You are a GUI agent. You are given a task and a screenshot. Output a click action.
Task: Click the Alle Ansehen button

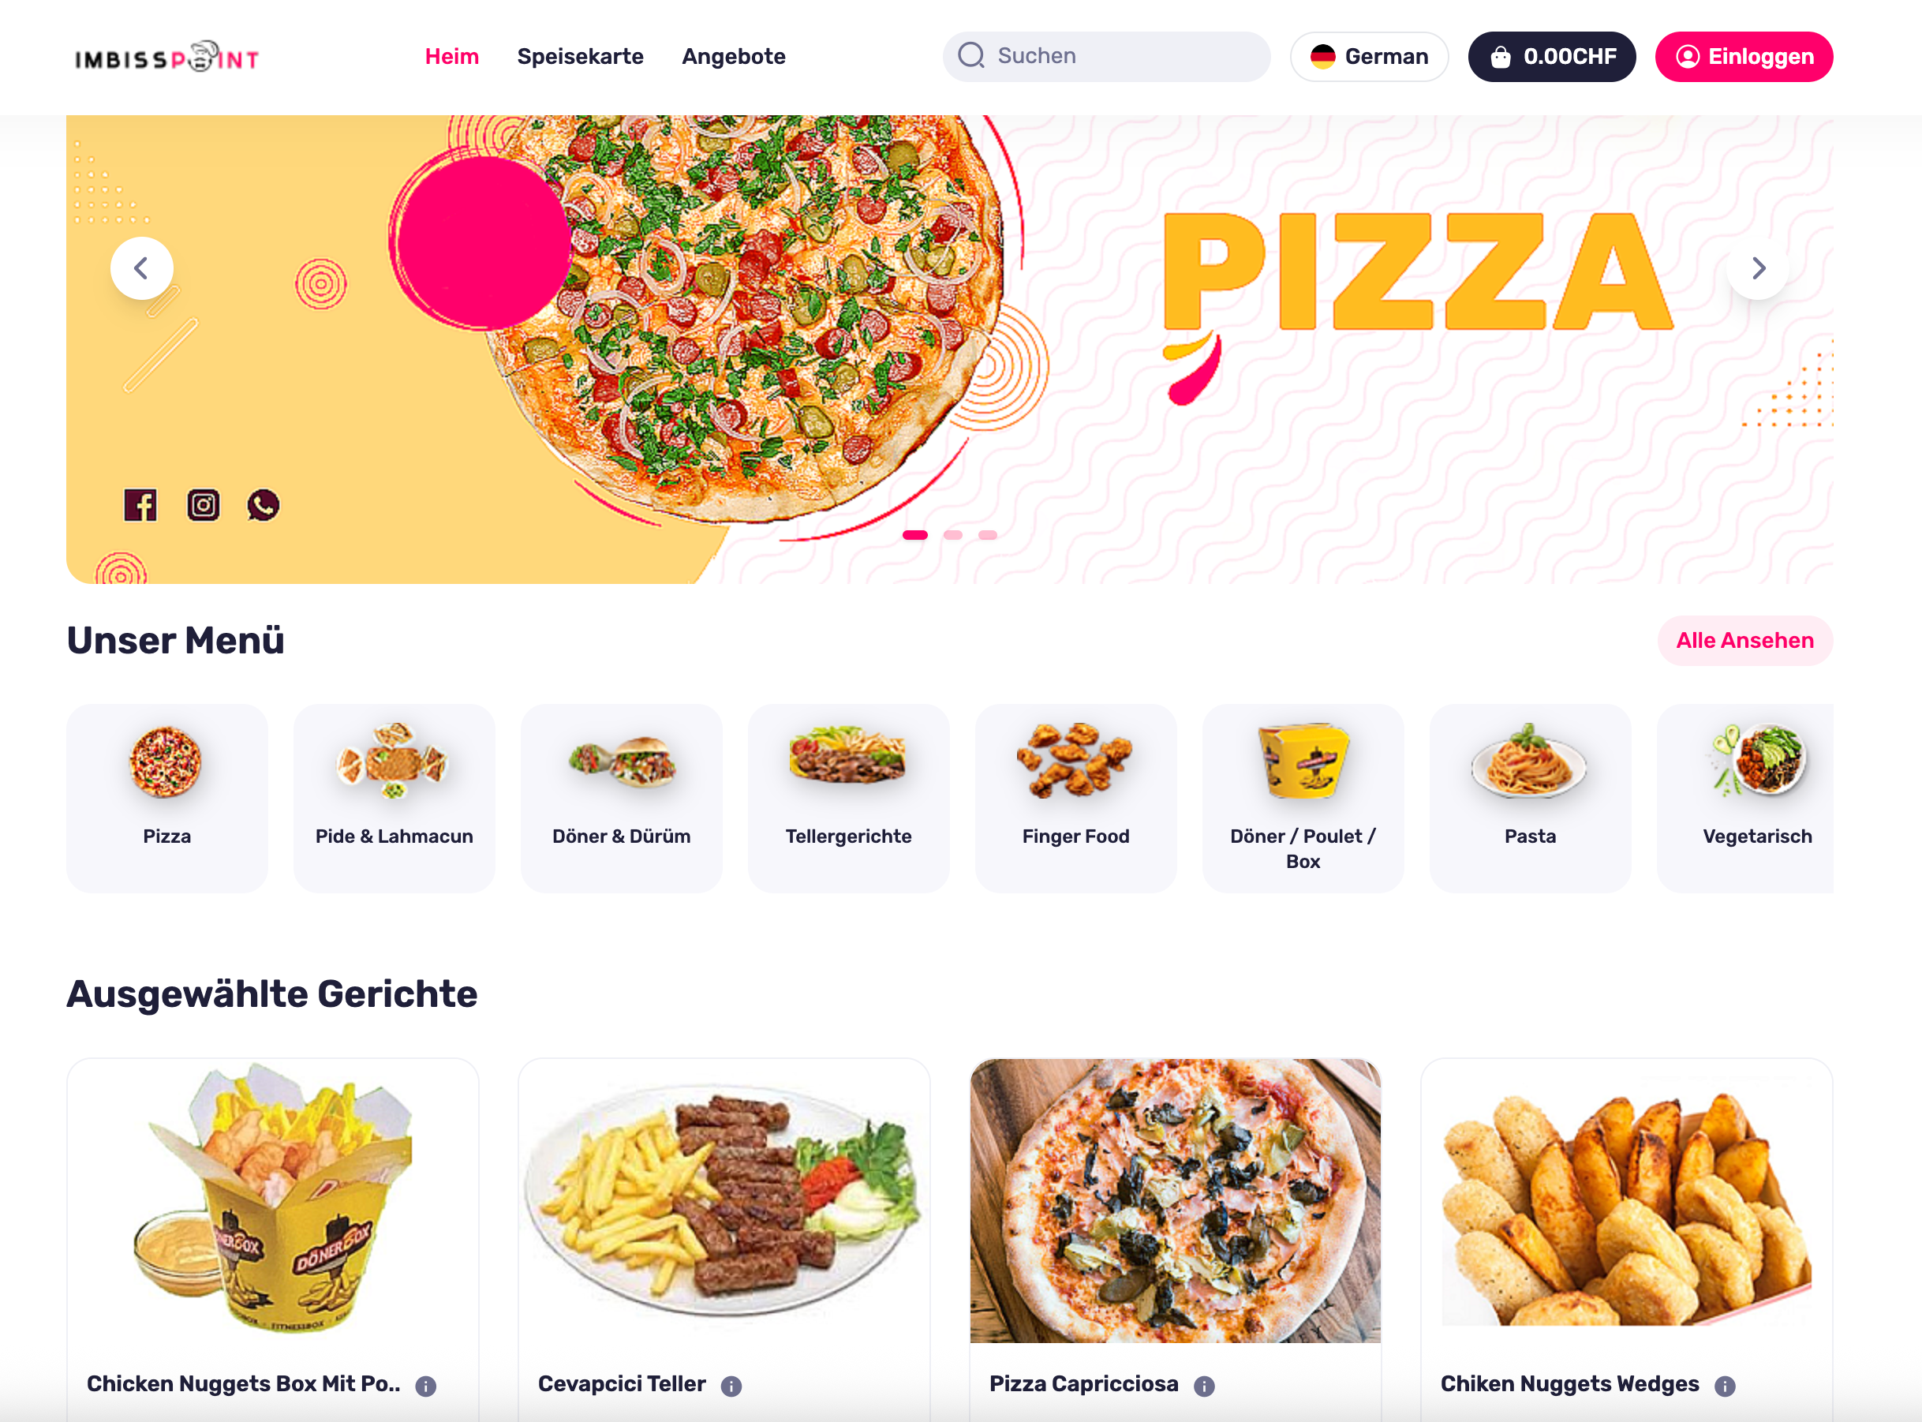pos(1744,641)
